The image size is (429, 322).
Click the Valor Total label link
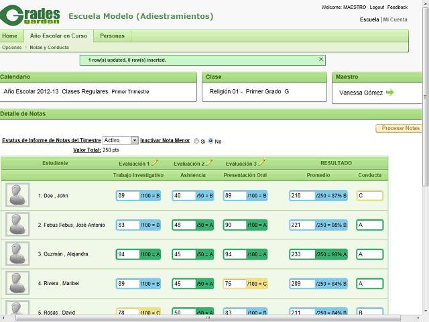pos(87,150)
